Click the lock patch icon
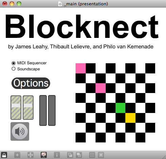This screenshot has height=159, width=166. point(4,155)
